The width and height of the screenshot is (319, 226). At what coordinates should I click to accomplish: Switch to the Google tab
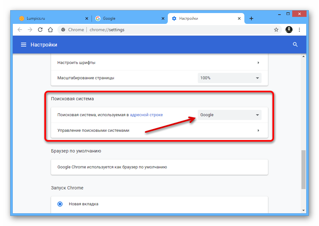tap(130, 18)
